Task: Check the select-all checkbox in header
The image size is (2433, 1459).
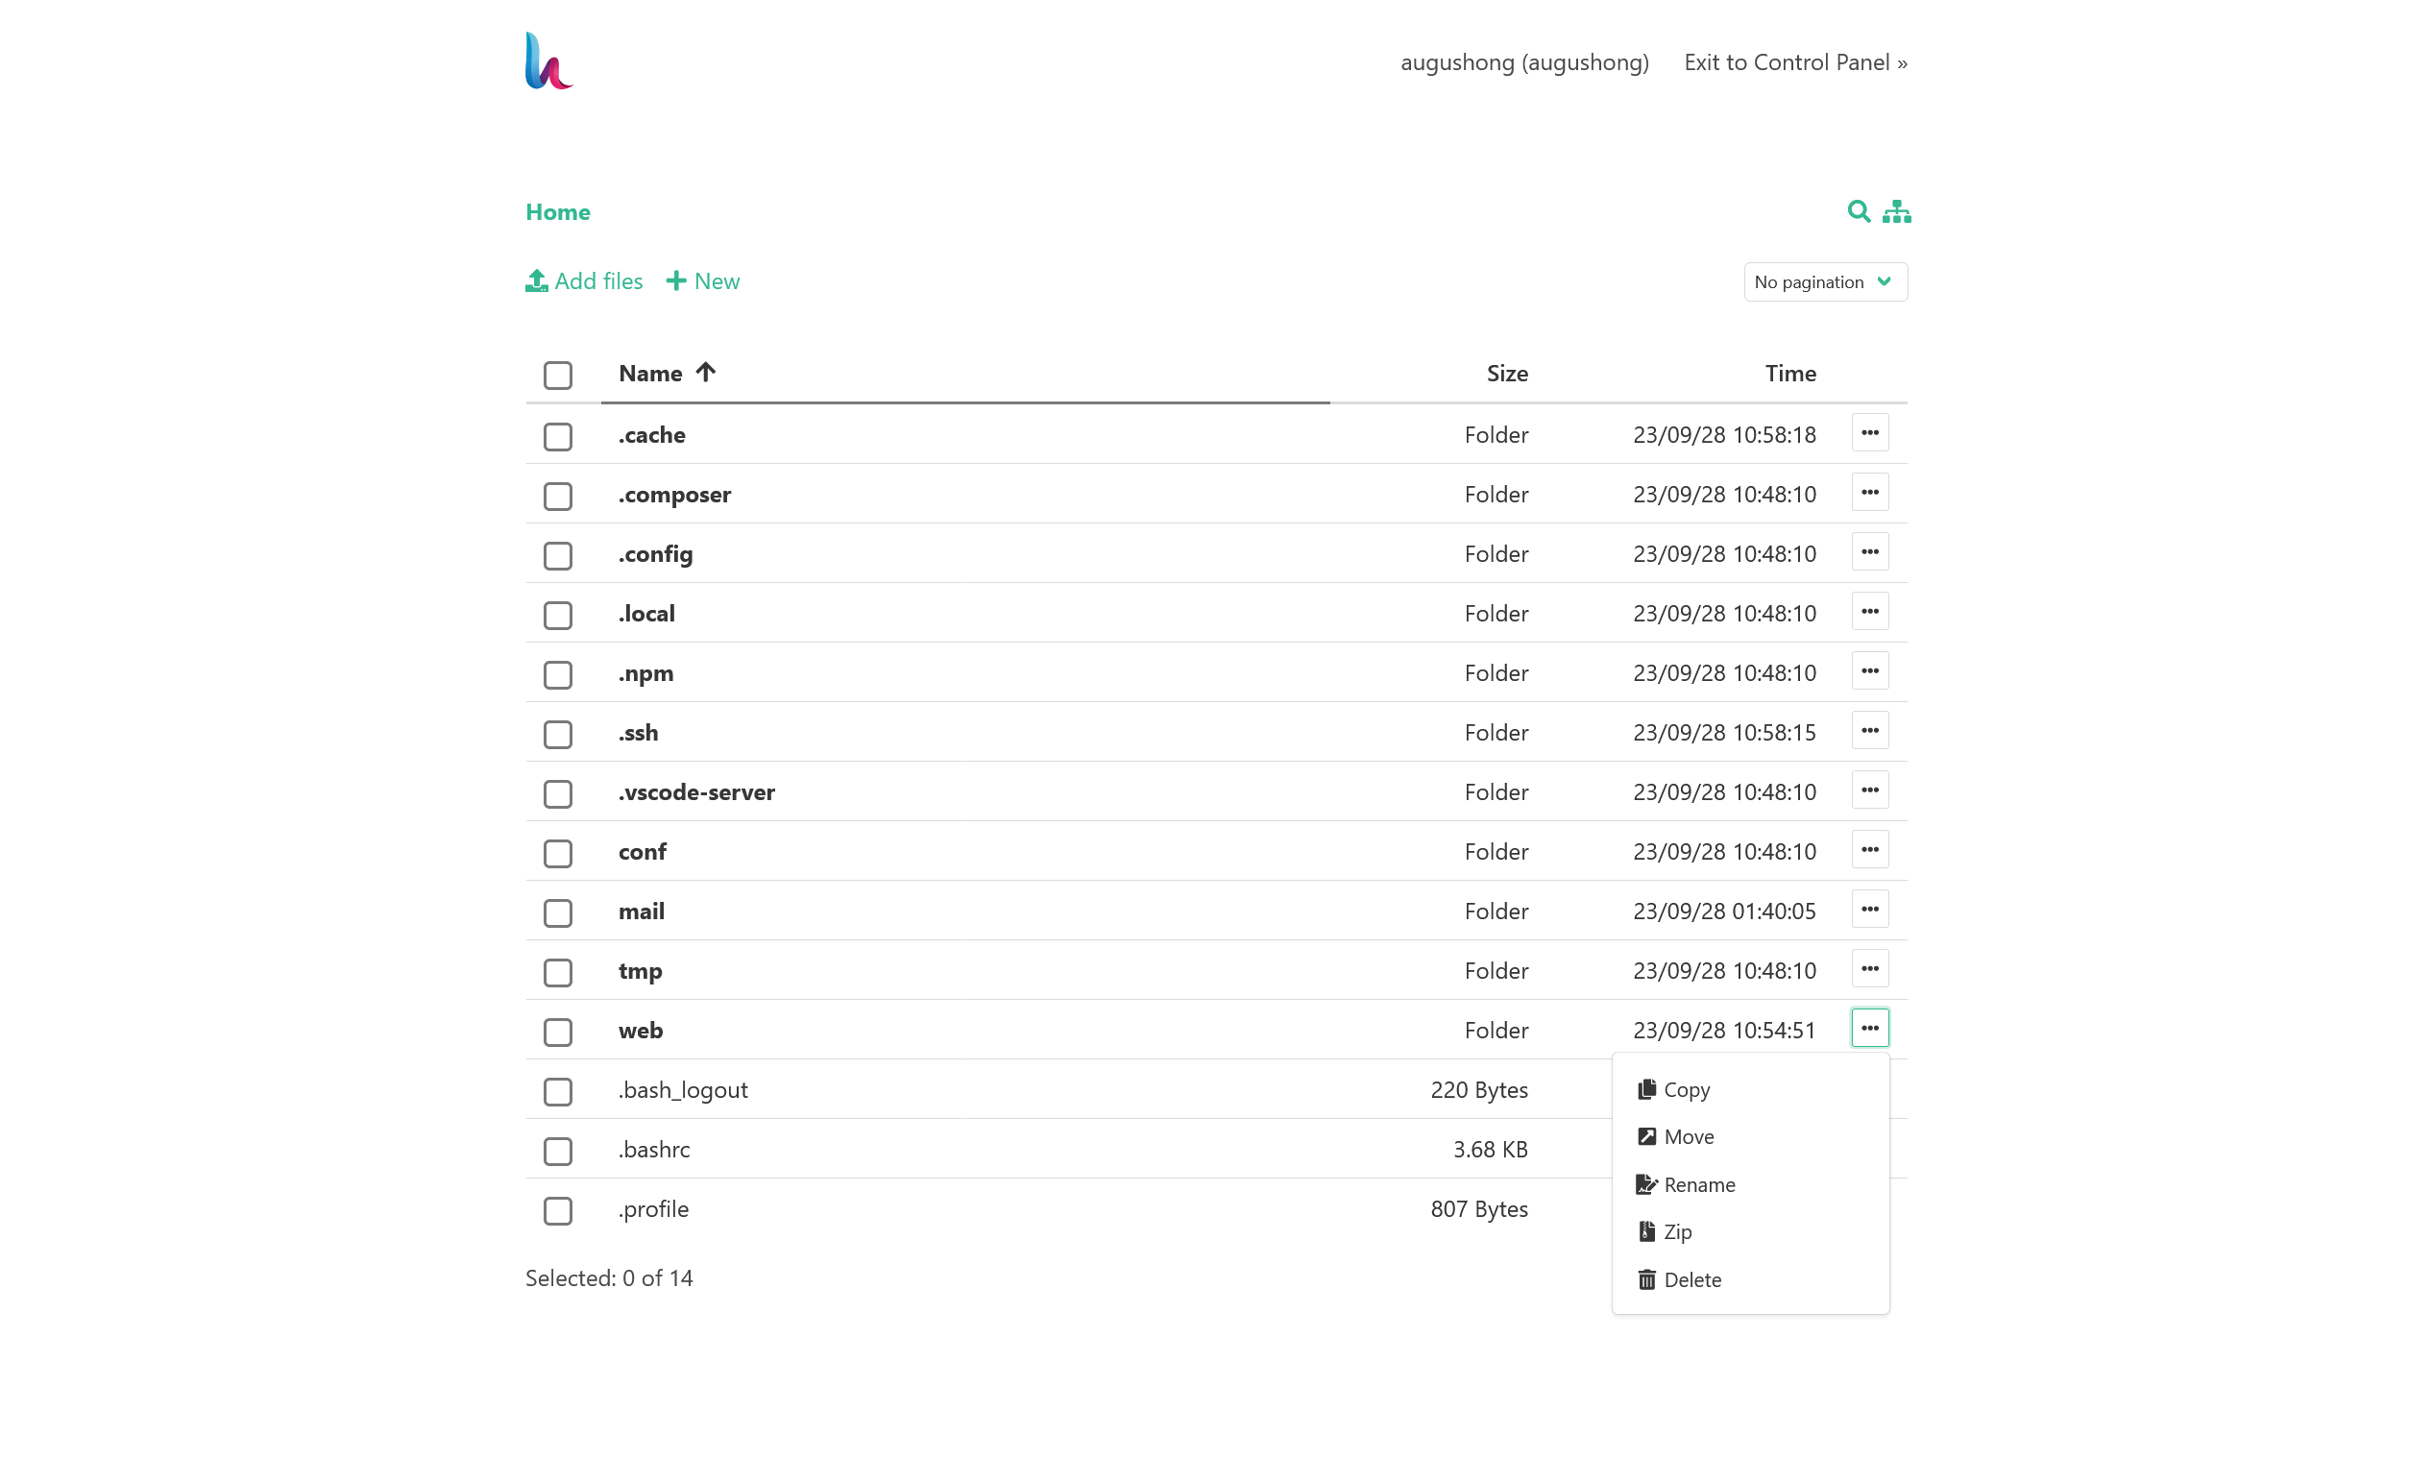Action: (x=557, y=375)
